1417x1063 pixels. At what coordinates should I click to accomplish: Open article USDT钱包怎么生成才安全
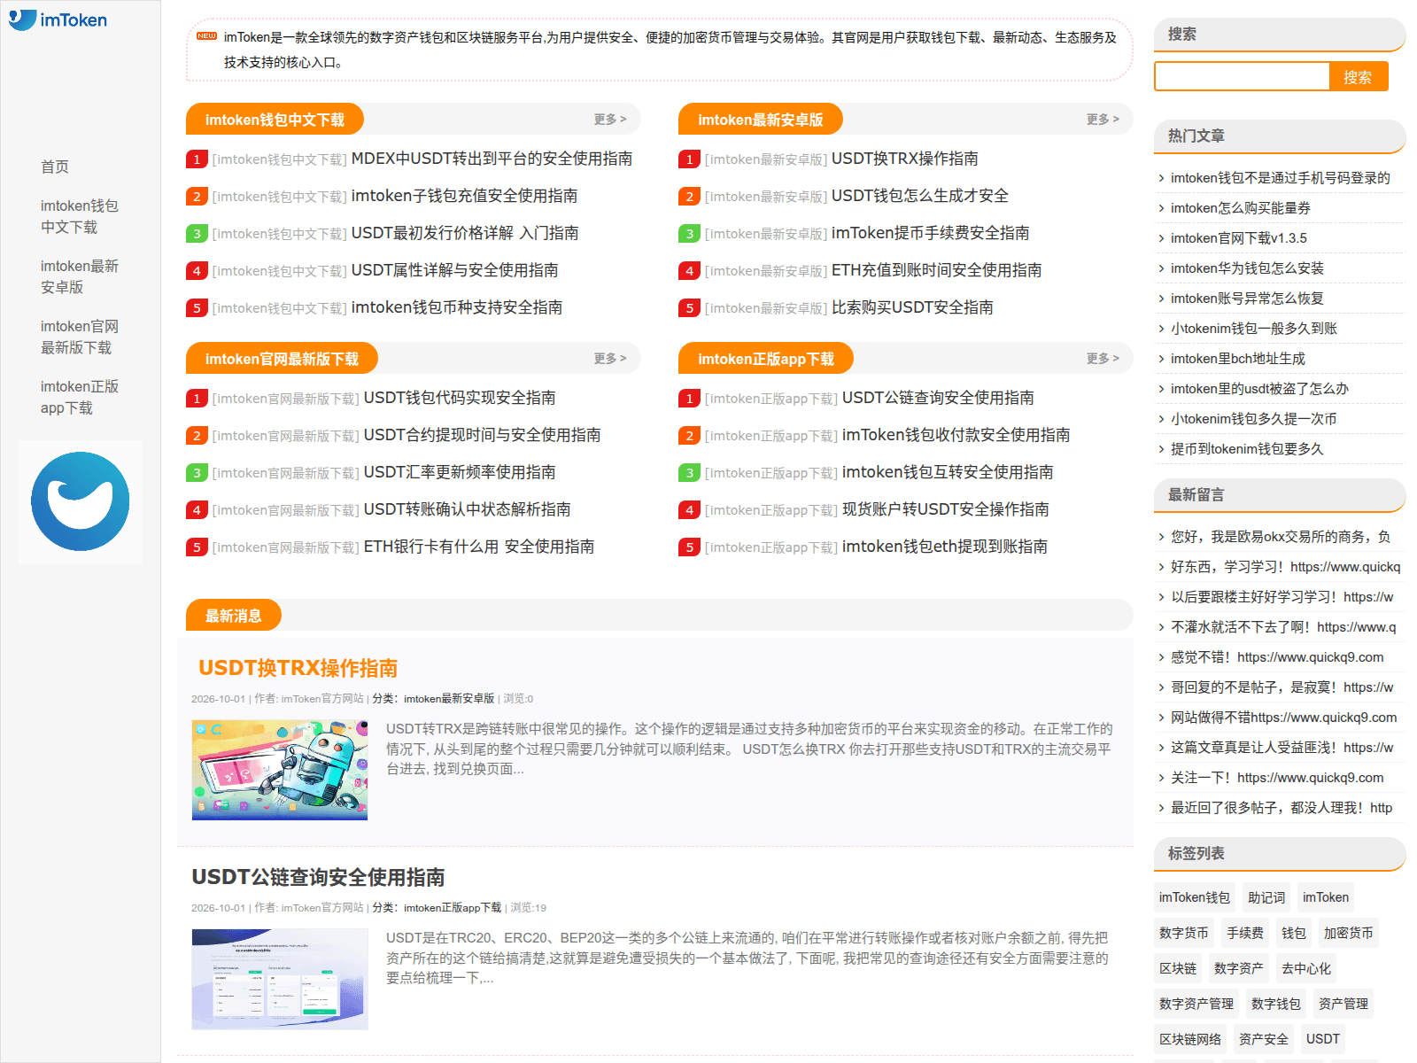click(920, 196)
